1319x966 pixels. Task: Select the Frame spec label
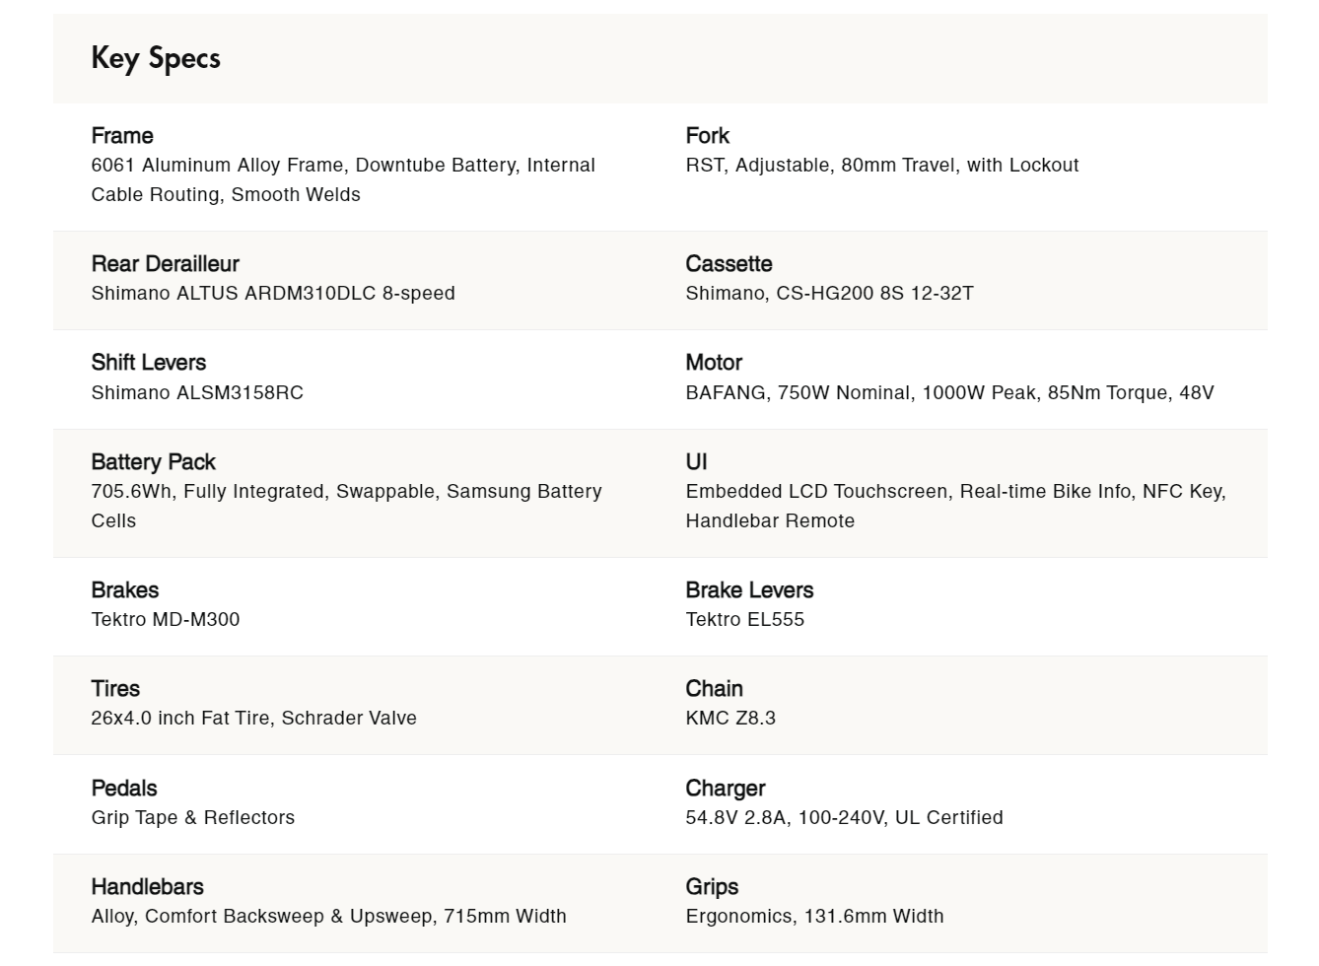tap(122, 135)
